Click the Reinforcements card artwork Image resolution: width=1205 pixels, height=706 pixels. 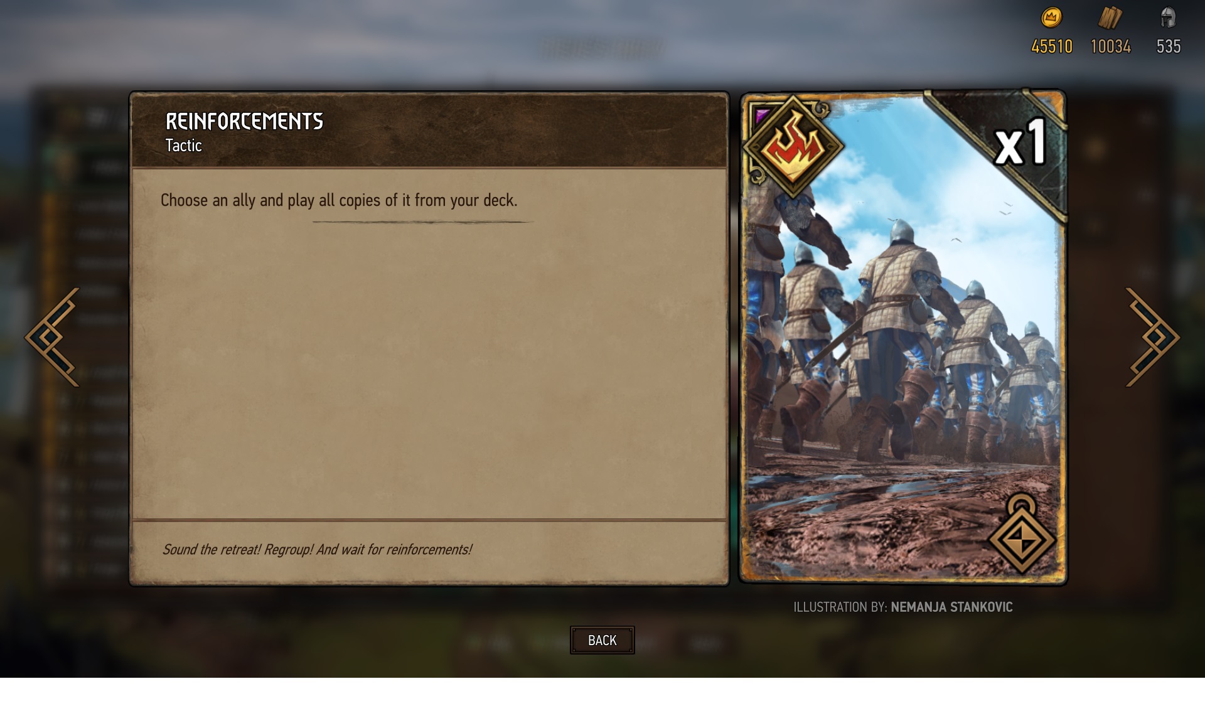[904, 338]
